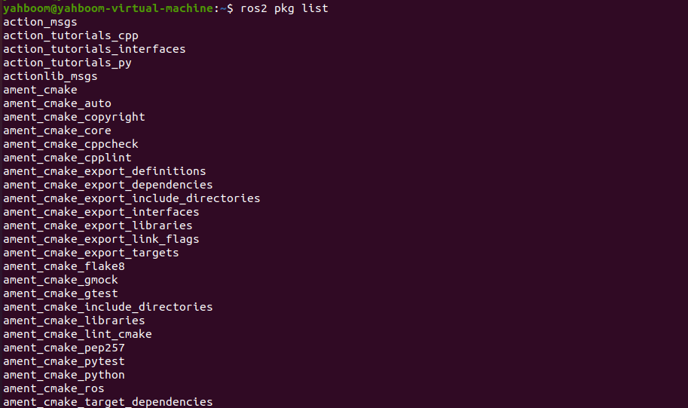Click on ament_cmake_cpplint text

67,158
